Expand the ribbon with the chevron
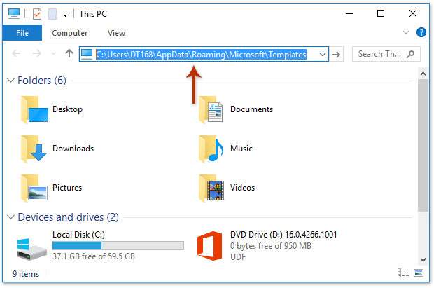The image size is (434, 288). (x=407, y=32)
